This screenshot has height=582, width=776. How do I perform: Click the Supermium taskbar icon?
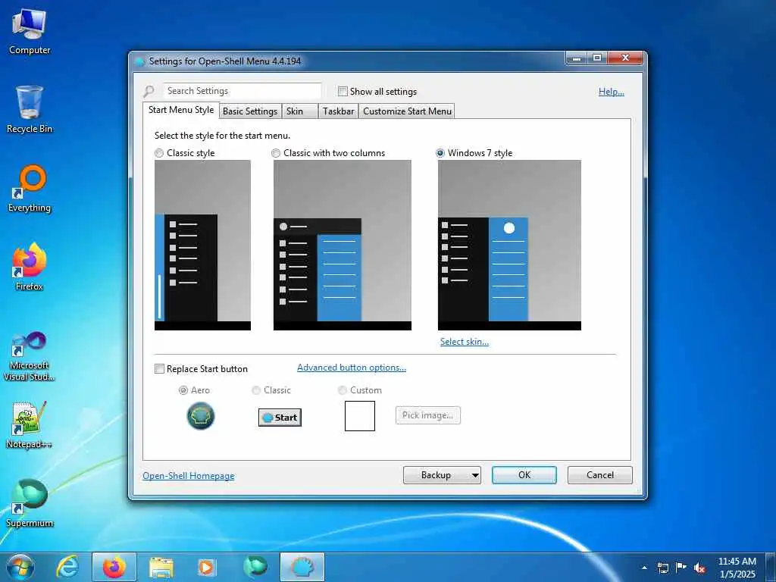pyautogui.click(x=255, y=567)
